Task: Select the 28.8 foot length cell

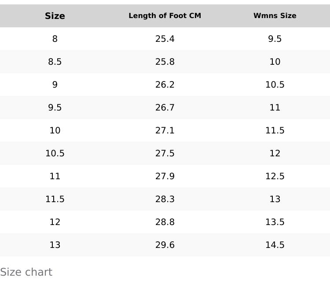Action: [x=165, y=222]
